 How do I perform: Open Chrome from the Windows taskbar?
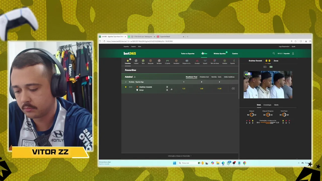pos(245,163)
